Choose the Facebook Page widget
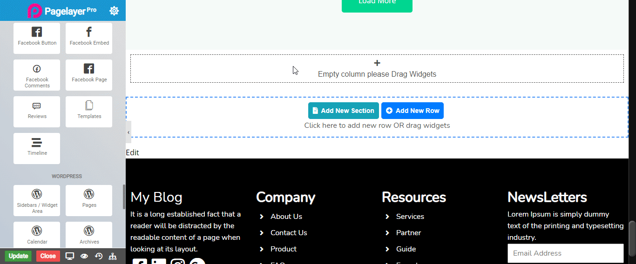Image resolution: width=636 pixels, height=264 pixels. 89,74
